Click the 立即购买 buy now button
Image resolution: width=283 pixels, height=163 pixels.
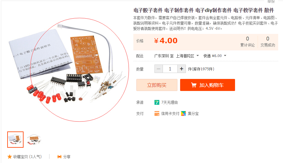(157, 85)
